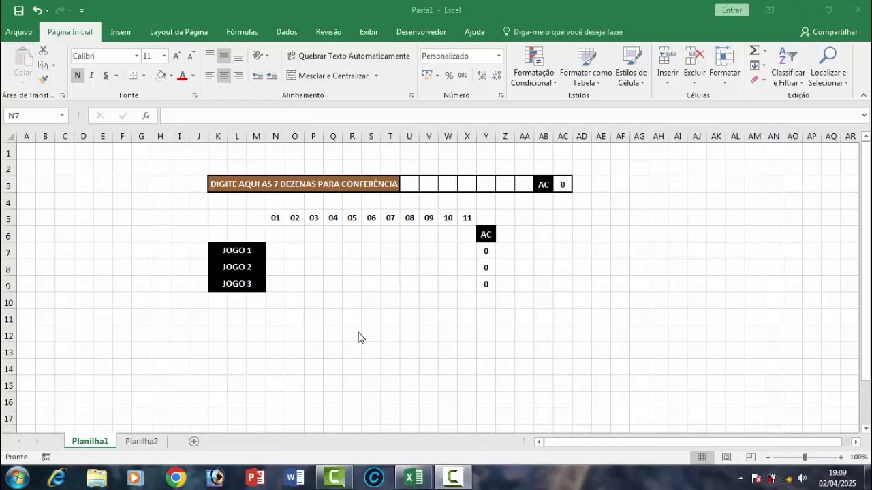Expand Mesclar e Centralizar dropdown arrow
Screen dimensions: 872x490
[x=376, y=76]
